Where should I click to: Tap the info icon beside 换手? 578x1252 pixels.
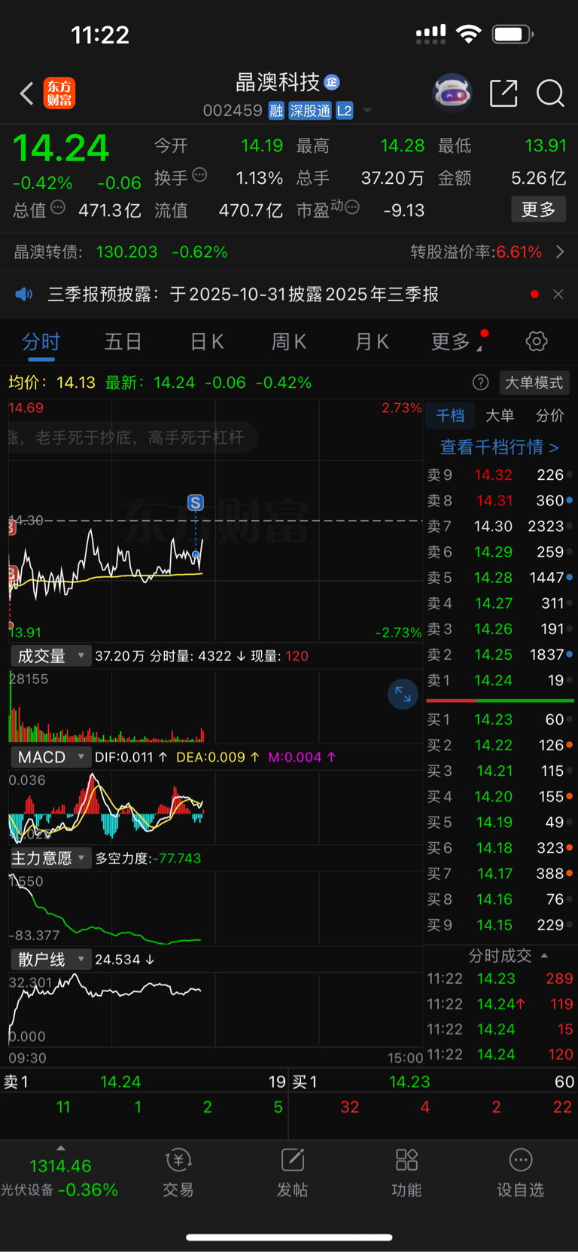tap(199, 175)
